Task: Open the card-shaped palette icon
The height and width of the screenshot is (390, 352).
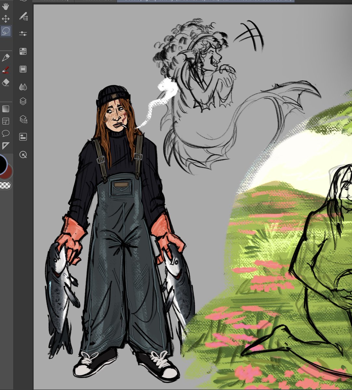Action: (23, 137)
